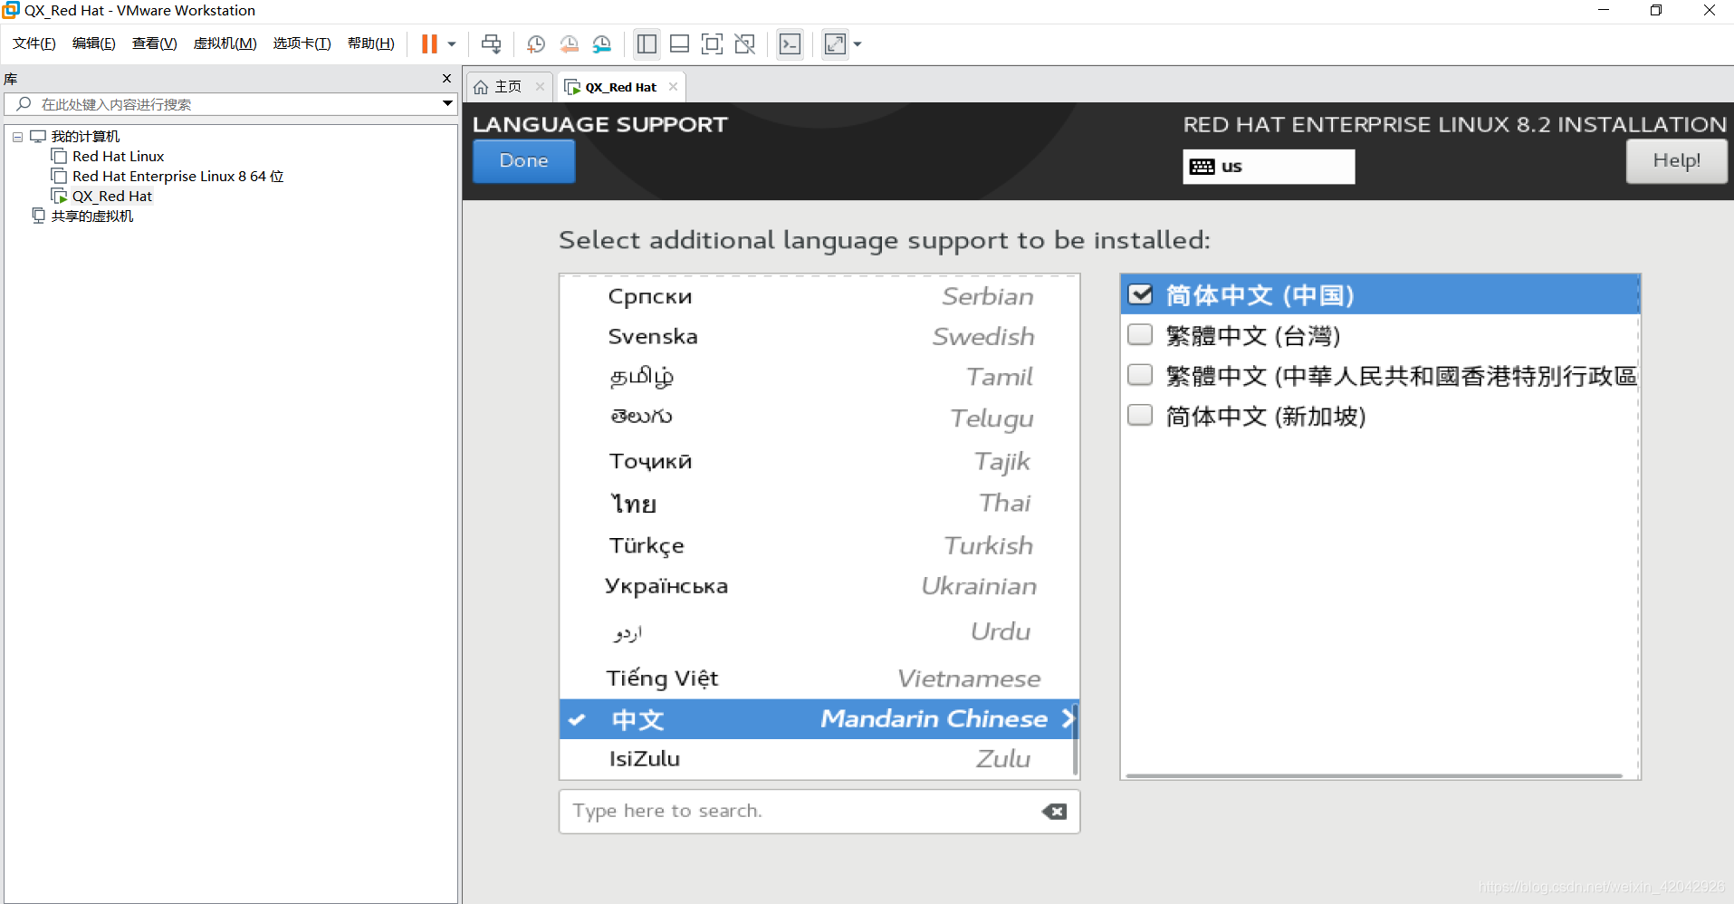This screenshot has height=904, width=1734.
Task: Select 共享的虚拟机 in library tree
Action: coord(92,216)
